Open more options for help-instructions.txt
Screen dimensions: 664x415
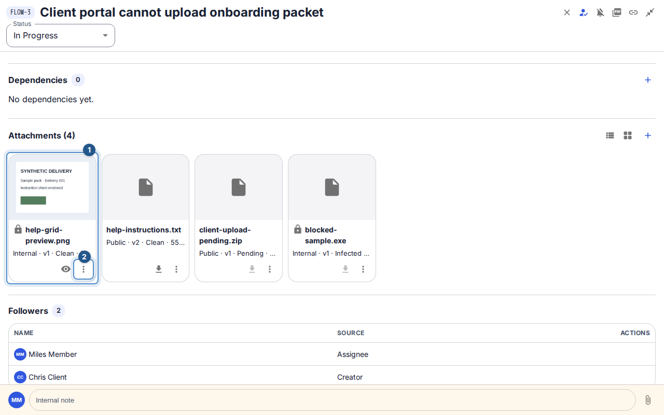pyautogui.click(x=176, y=269)
